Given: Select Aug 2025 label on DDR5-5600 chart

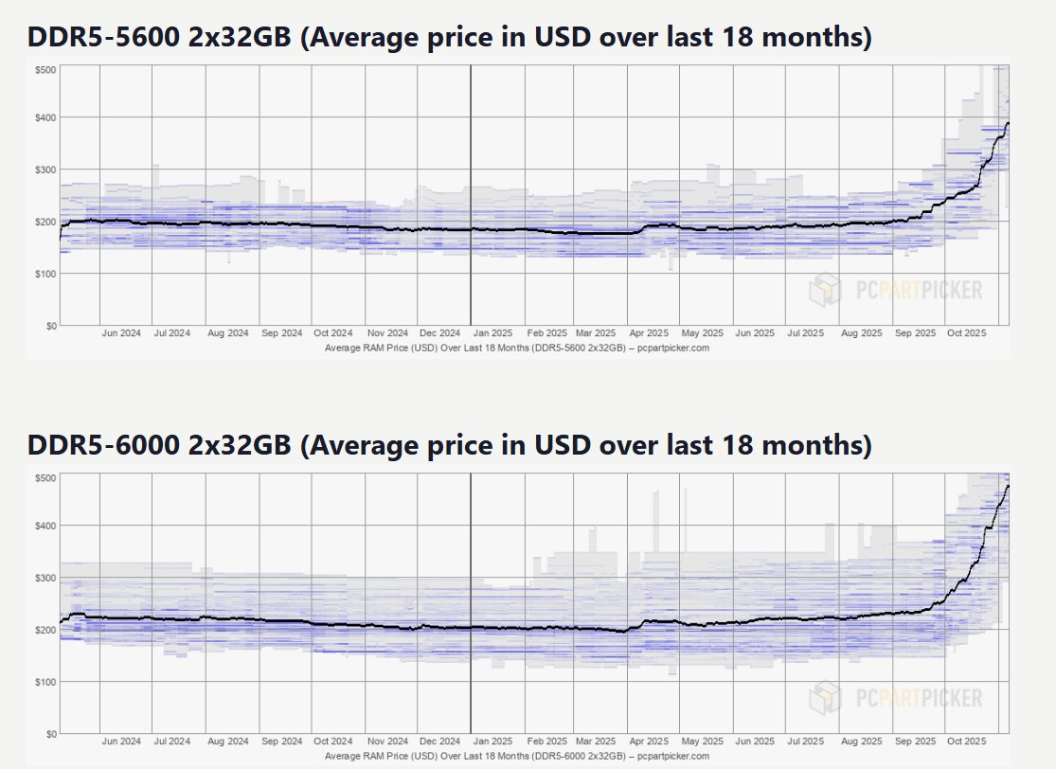Looking at the screenshot, I should (x=861, y=333).
